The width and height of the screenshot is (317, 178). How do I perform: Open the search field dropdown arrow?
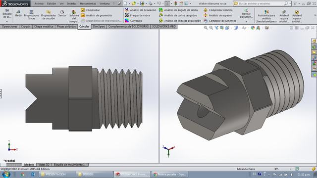click(x=290, y=3)
